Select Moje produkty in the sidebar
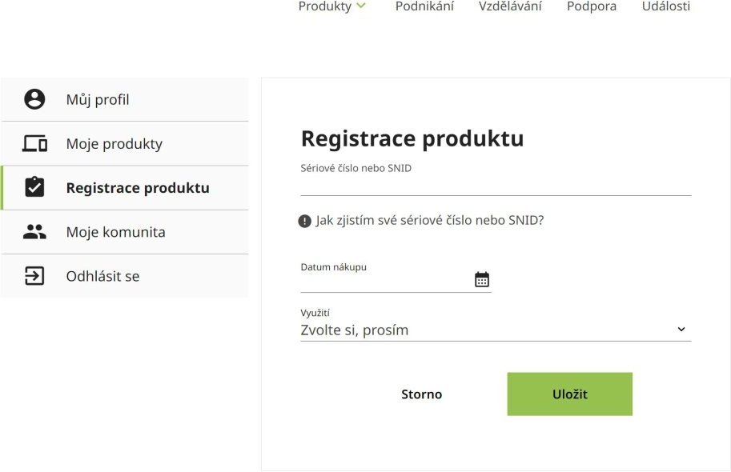Viewport: 731px width, 472px height. (114, 144)
